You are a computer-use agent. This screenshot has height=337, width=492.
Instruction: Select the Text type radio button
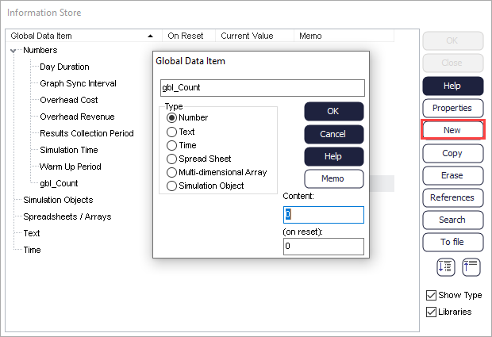click(x=171, y=132)
